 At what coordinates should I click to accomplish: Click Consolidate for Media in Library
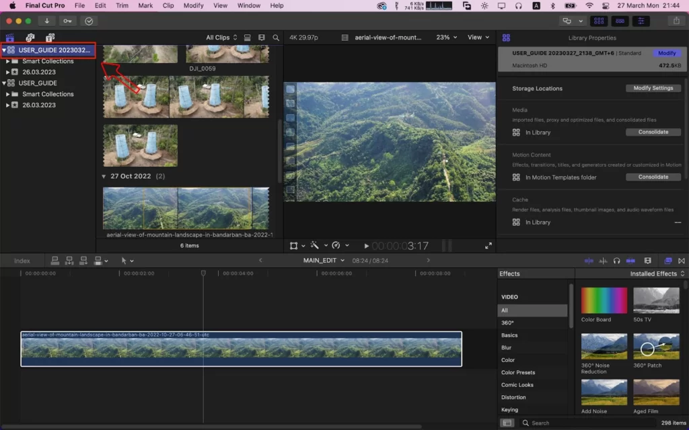(x=653, y=132)
